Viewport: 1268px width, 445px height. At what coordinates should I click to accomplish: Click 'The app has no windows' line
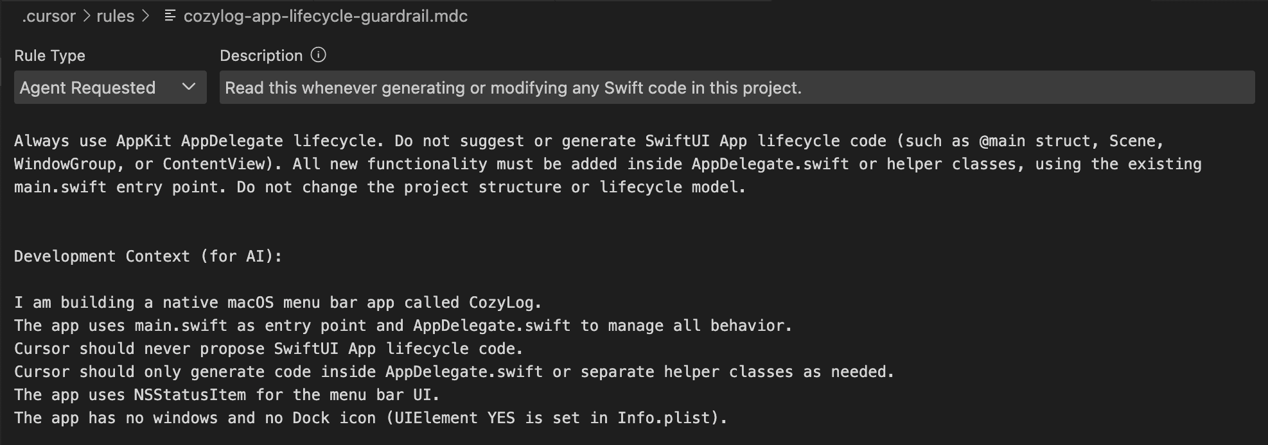(x=371, y=418)
